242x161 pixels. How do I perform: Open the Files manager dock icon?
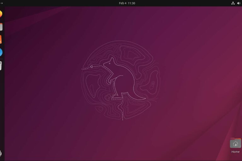1,27
